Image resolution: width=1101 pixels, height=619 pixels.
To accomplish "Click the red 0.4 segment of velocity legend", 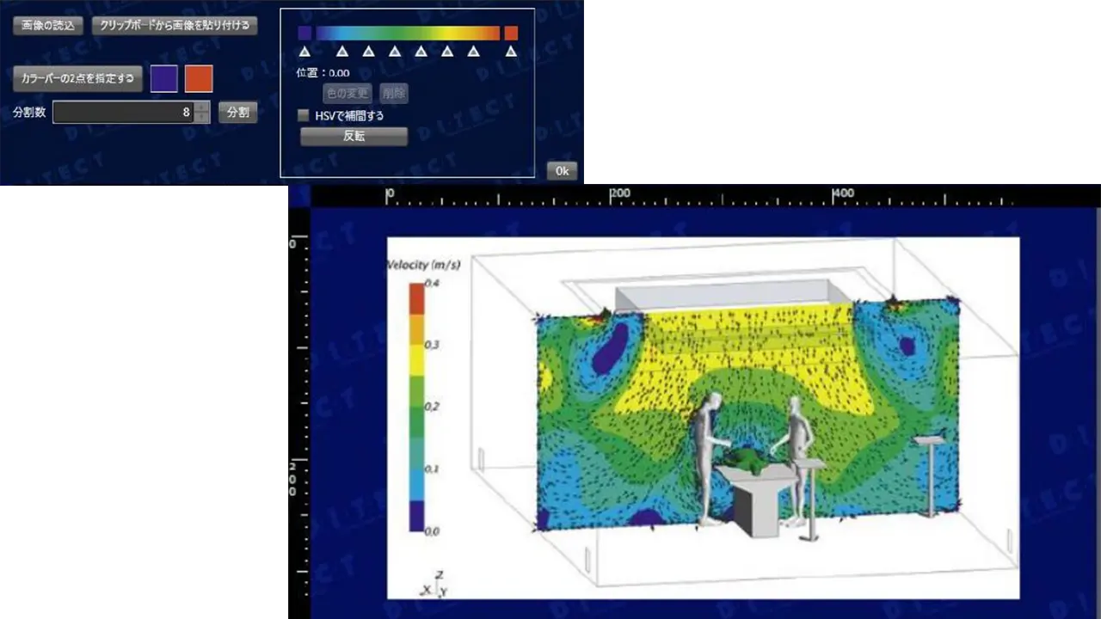I will coord(417,297).
